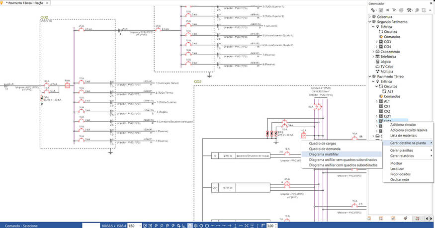Select CX2 in the project tree
The height and width of the screenshot is (228, 435).
387,111
